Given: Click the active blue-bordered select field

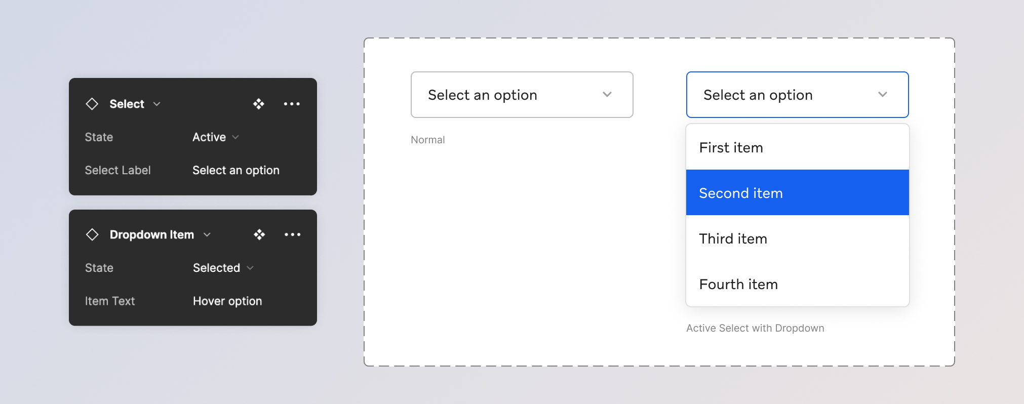Looking at the screenshot, I should point(780,95).
